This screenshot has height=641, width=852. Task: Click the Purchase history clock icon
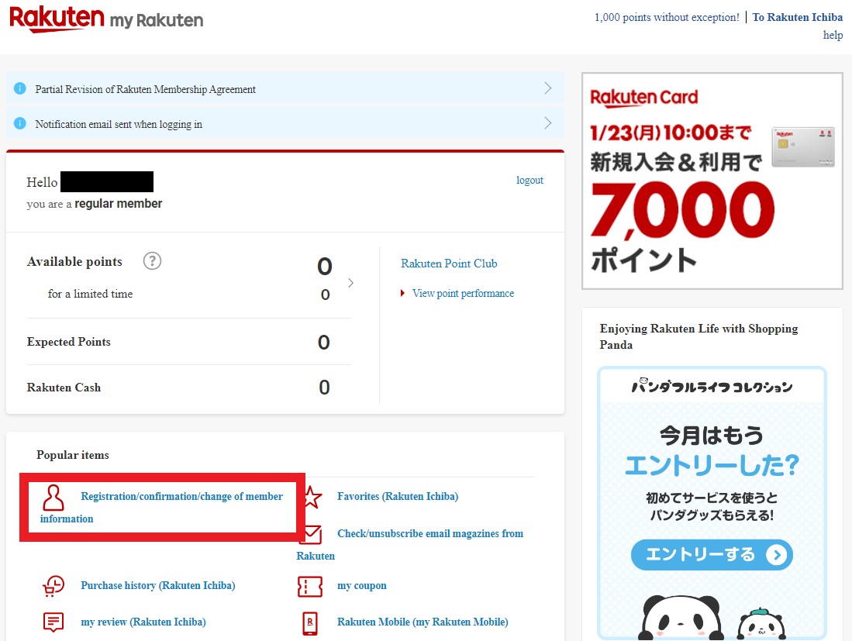pos(52,586)
